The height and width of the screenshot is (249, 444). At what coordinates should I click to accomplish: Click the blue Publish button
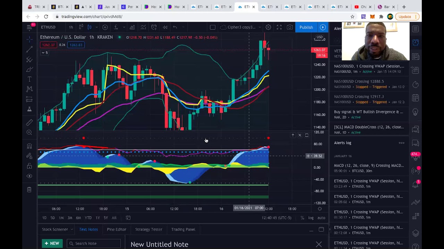point(306,27)
